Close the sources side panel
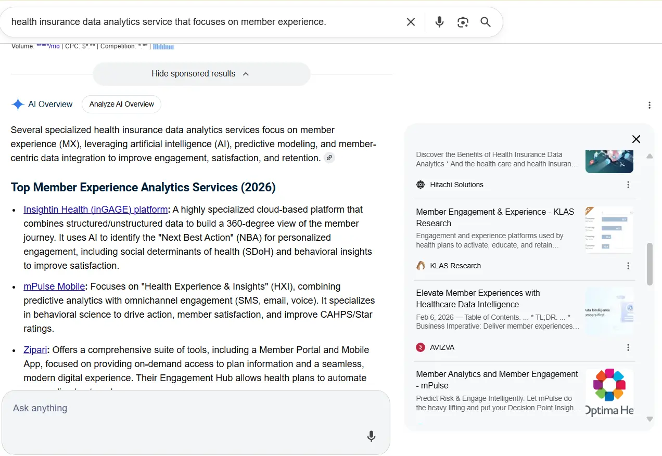 (636, 139)
